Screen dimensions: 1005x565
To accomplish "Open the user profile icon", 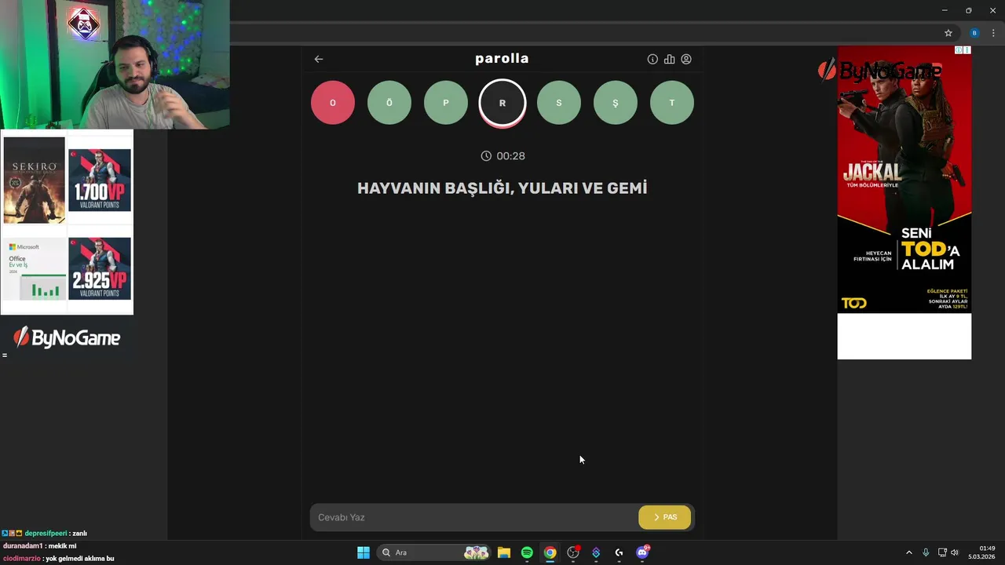I will tap(686, 59).
